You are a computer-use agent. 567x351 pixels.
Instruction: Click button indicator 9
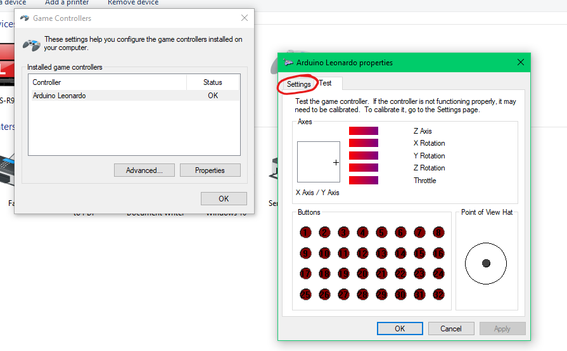click(305, 253)
